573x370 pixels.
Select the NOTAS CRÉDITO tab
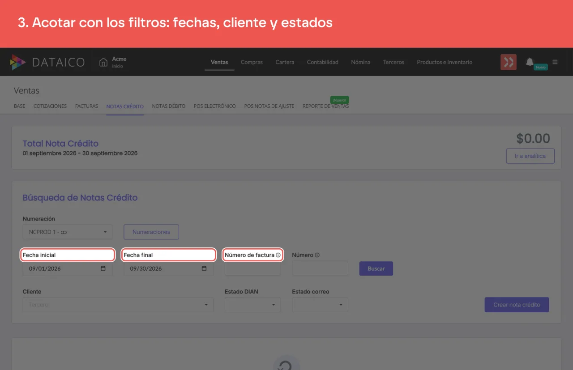coord(125,106)
